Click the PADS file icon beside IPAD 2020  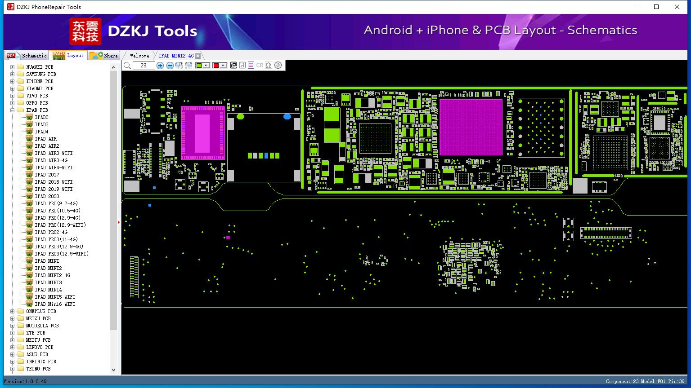pos(29,196)
